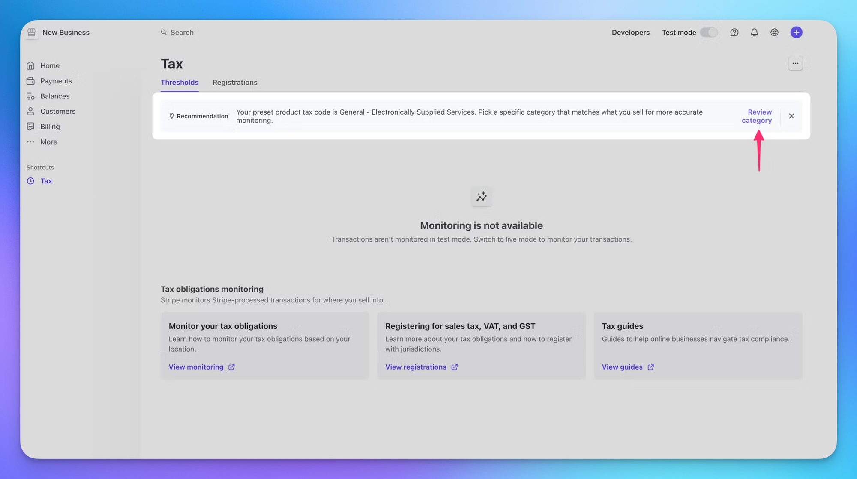The width and height of the screenshot is (857, 479).
Task: Select the Thresholds tab
Action: click(x=179, y=83)
